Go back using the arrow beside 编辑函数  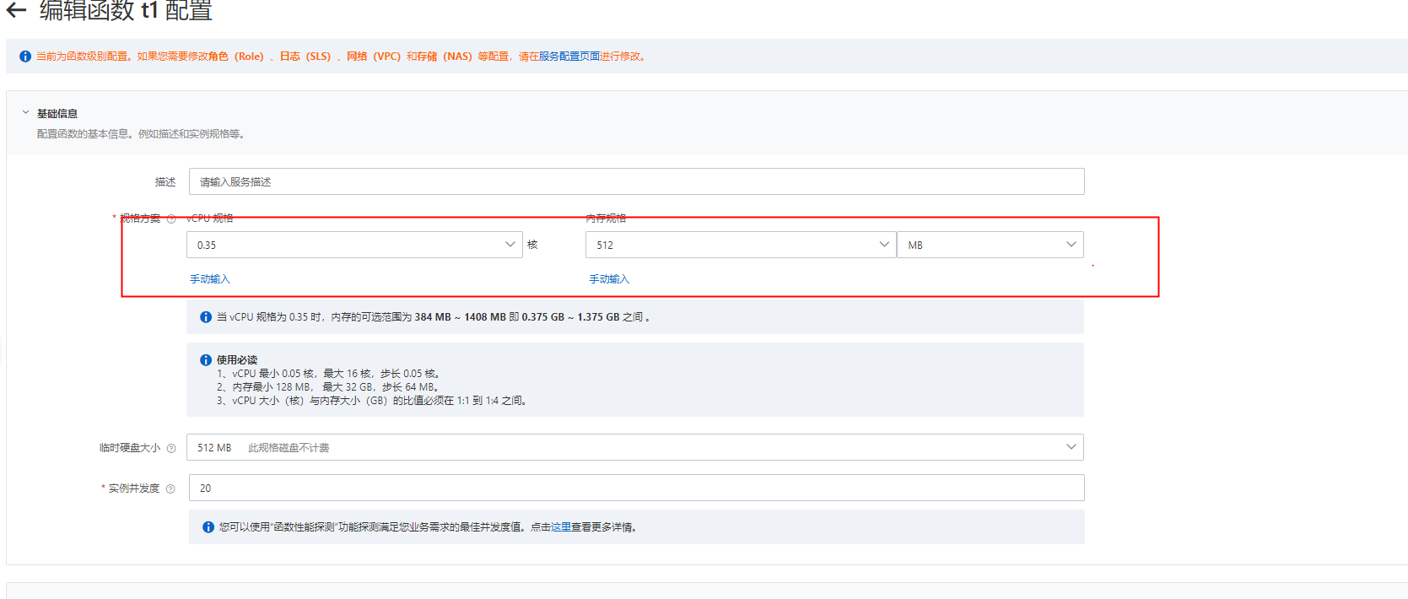tap(16, 10)
